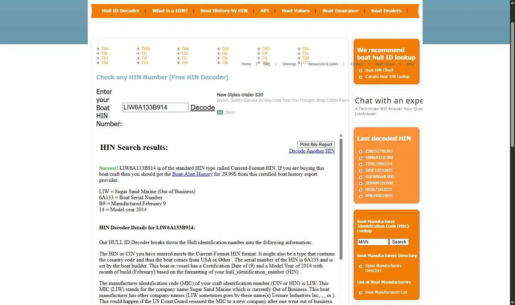
Task: Open the Zenni New Styles ad
Action: click(240, 95)
